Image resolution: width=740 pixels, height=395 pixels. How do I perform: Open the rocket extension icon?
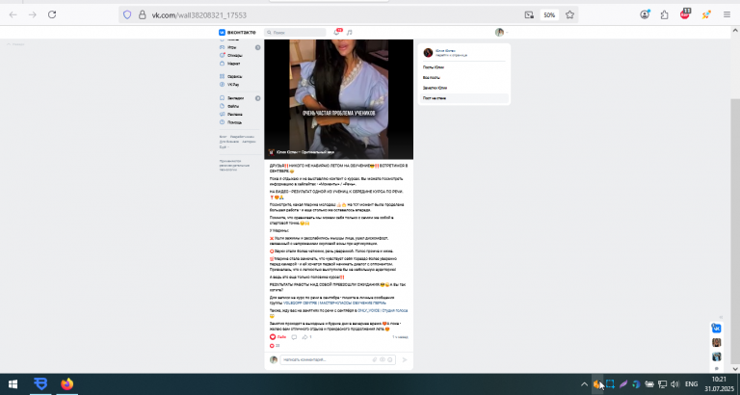(706, 14)
